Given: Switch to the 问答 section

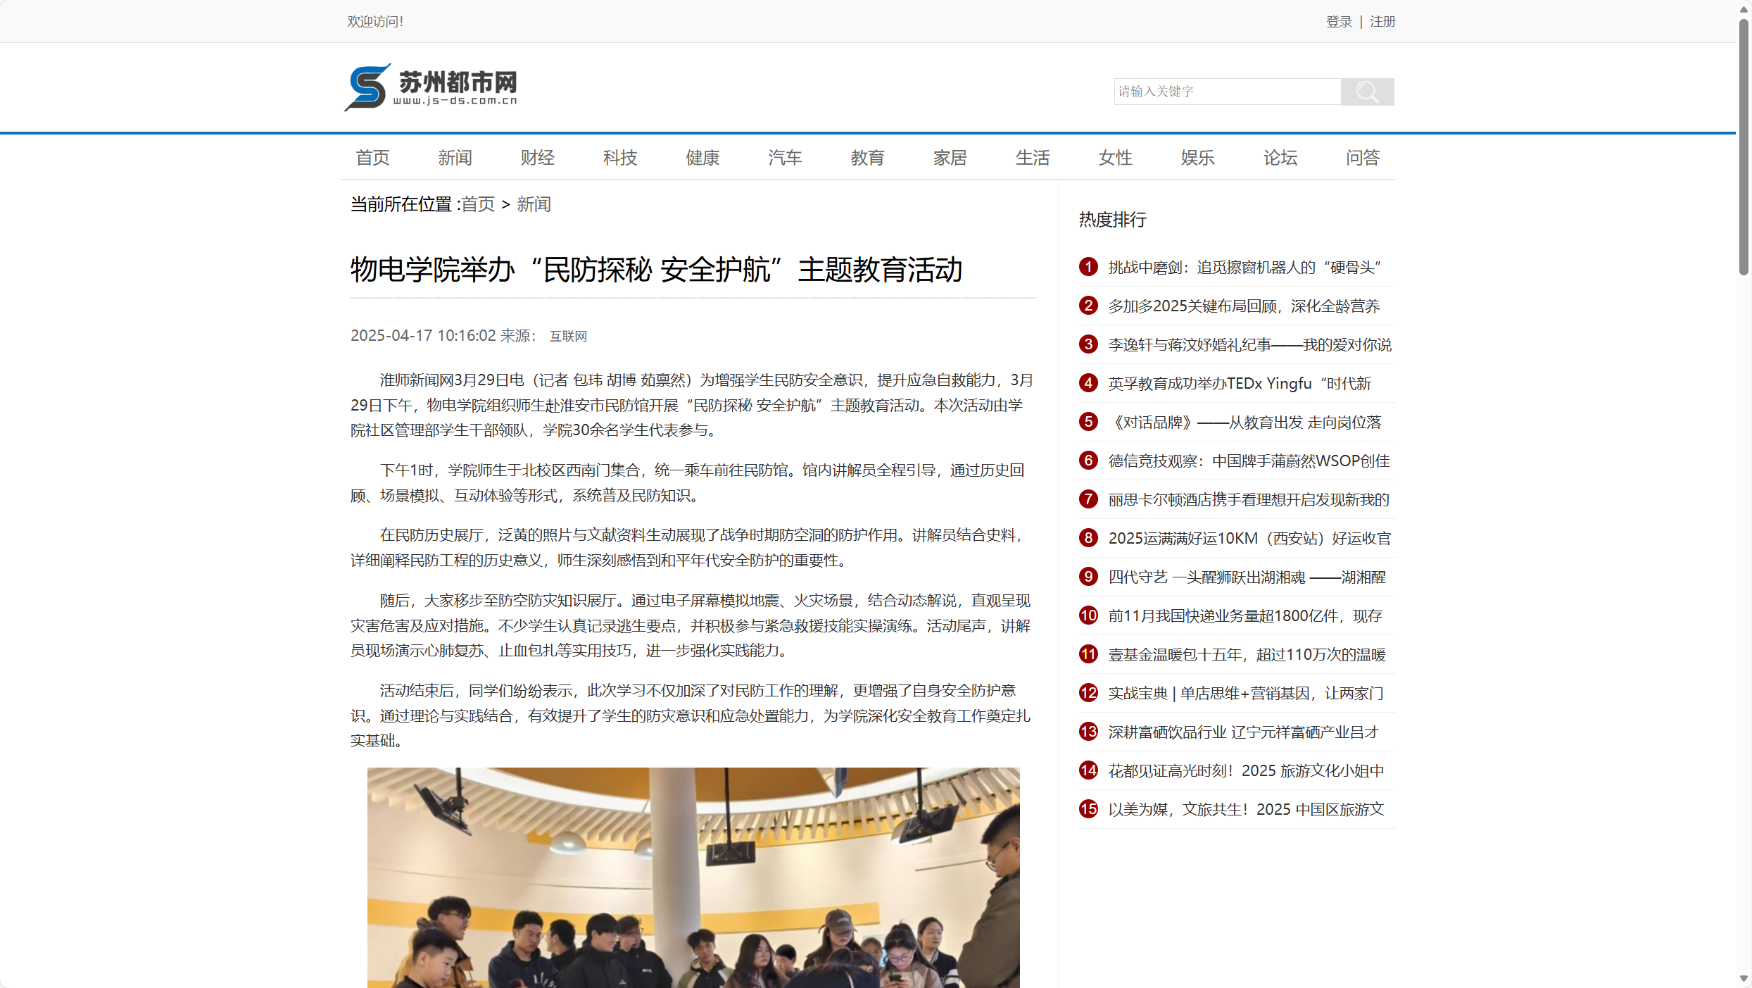Looking at the screenshot, I should 1362,158.
